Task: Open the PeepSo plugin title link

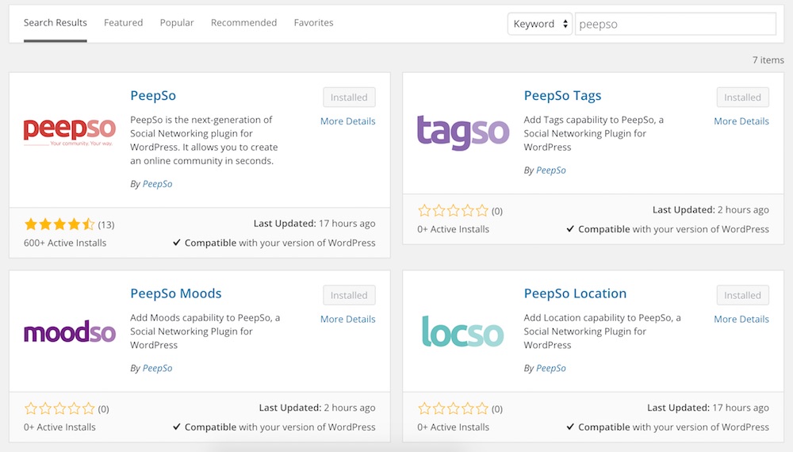Action: (x=153, y=96)
